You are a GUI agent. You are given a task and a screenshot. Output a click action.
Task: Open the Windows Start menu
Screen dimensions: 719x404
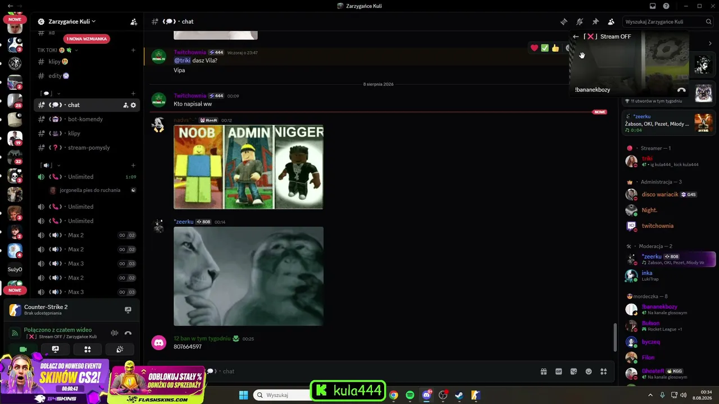243,395
